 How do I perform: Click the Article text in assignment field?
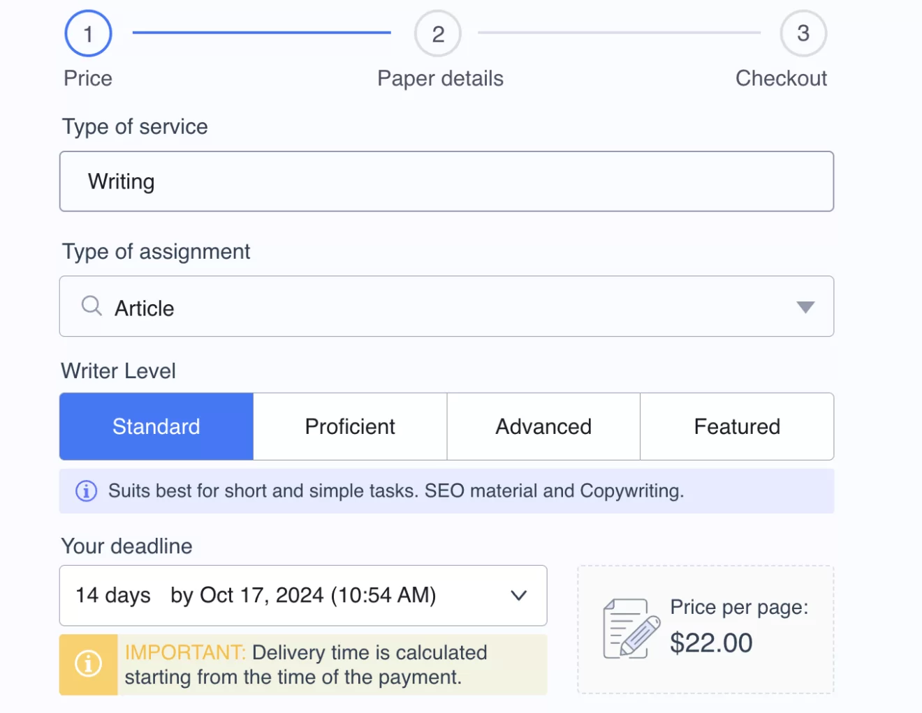(x=145, y=308)
